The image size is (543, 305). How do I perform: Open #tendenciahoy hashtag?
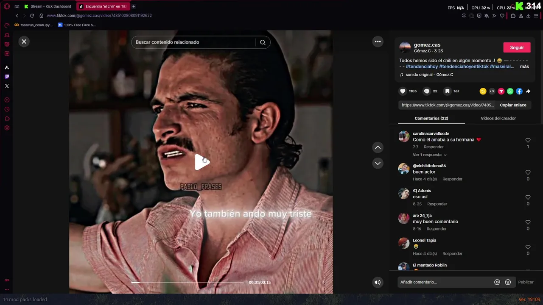(422, 67)
